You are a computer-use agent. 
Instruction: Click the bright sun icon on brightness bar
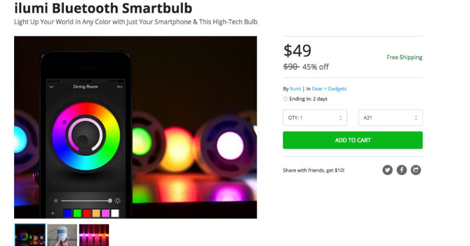pos(117,201)
